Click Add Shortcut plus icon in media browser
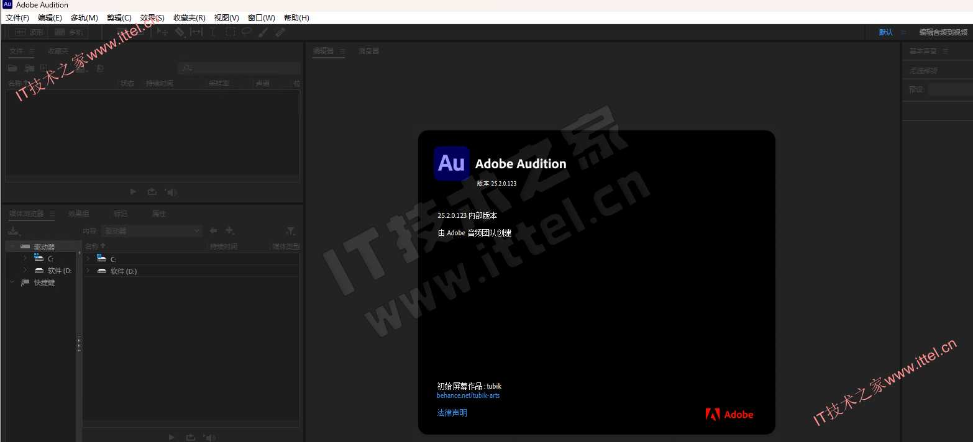Viewport: 973px width, 442px height. coord(230,231)
